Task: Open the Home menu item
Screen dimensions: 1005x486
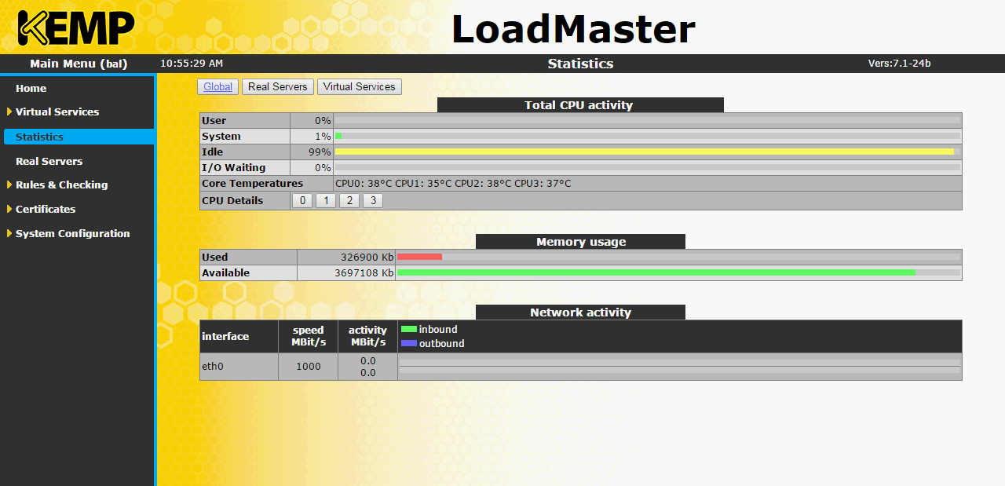Action: (31, 88)
